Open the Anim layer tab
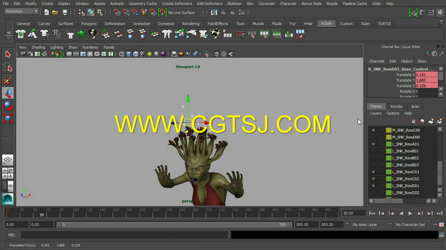 click(x=415, y=107)
